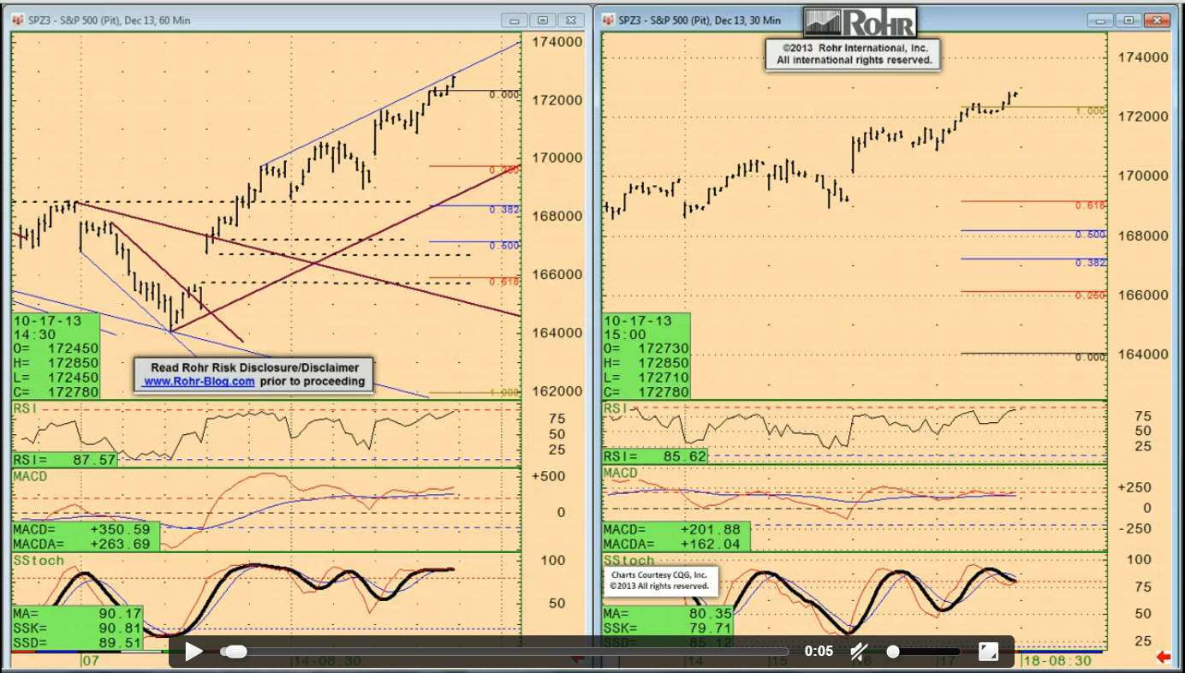
Task: Maximize the 60 Min chart window
Action: coord(543,20)
